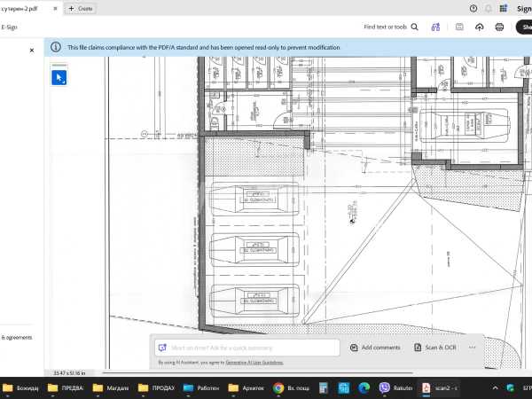The width and height of the screenshot is (532, 399).
Task: Click the cloud upload icon
Action: pyautogui.click(x=480, y=27)
